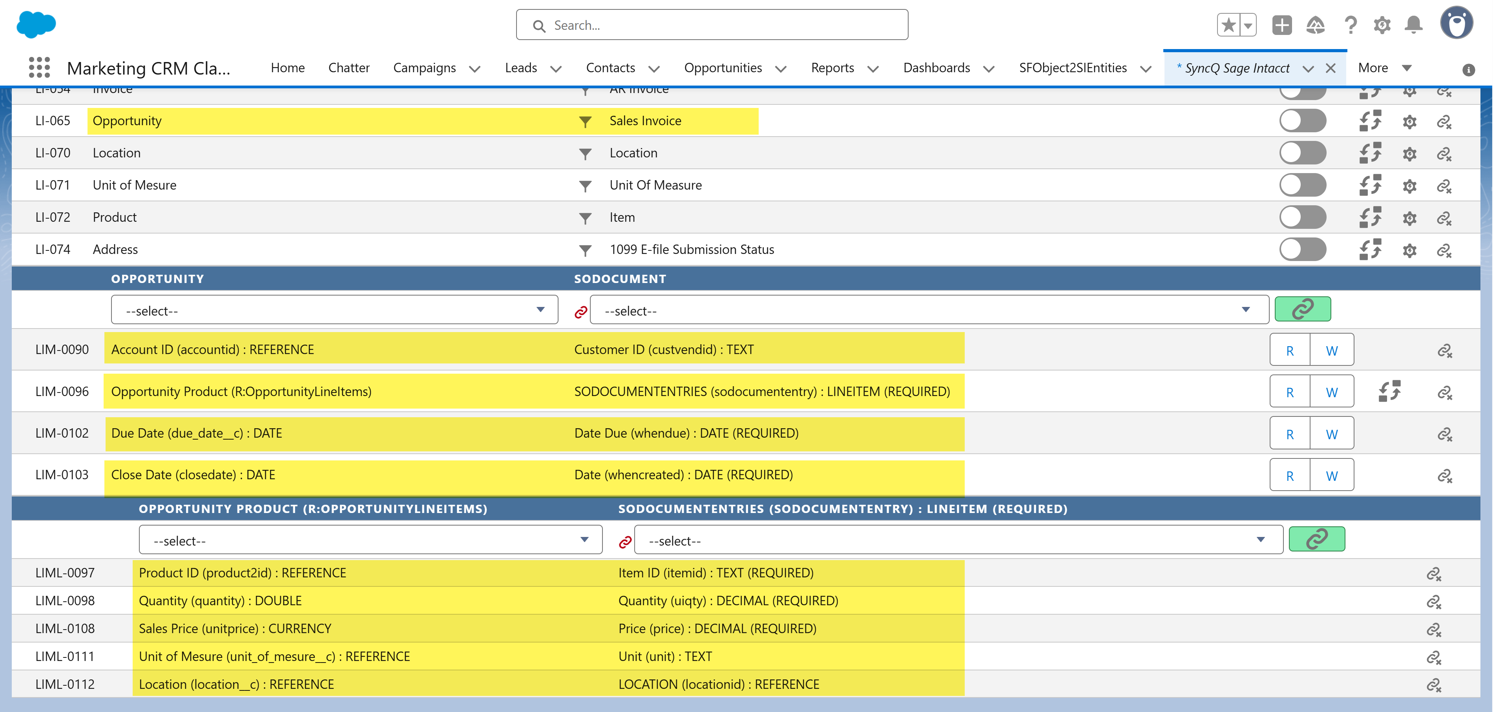Viewport: 1493px width, 712px height.
Task: Toggle the LI-070 Location switch
Action: 1302,153
